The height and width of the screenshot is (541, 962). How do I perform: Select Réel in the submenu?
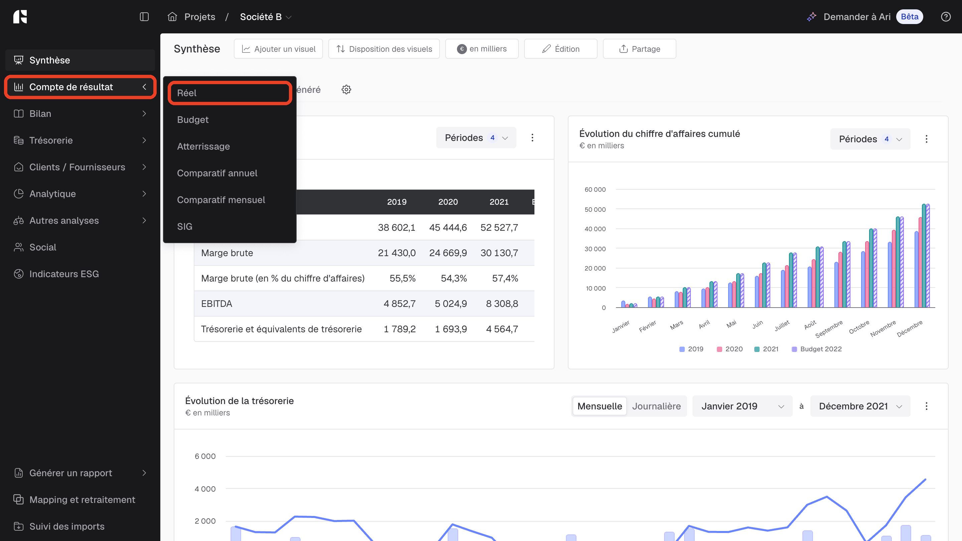[x=230, y=93]
